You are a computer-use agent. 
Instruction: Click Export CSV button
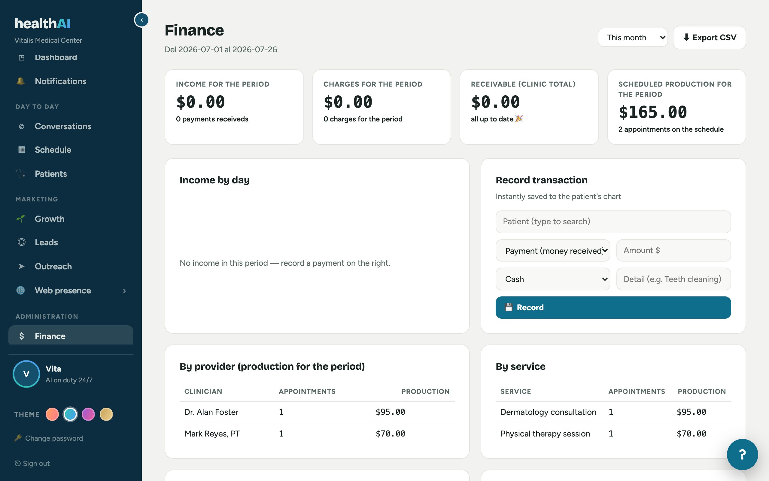click(x=709, y=38)
